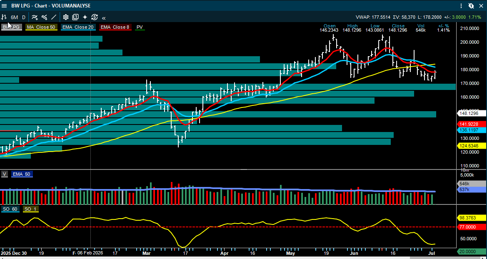
Task: Click the Low value 143.0861
Action: click(x=375, y=30)
